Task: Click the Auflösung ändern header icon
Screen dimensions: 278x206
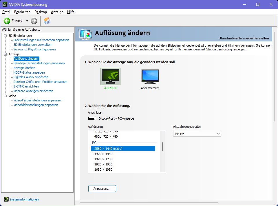Action: pos(86,34)
